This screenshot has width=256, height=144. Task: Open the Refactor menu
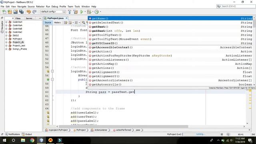tap(40, 6)
